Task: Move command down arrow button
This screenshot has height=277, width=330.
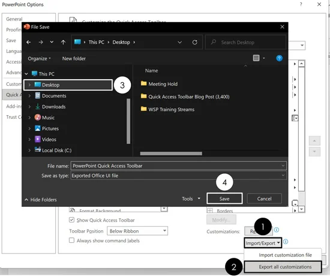Action: point(314,152)
